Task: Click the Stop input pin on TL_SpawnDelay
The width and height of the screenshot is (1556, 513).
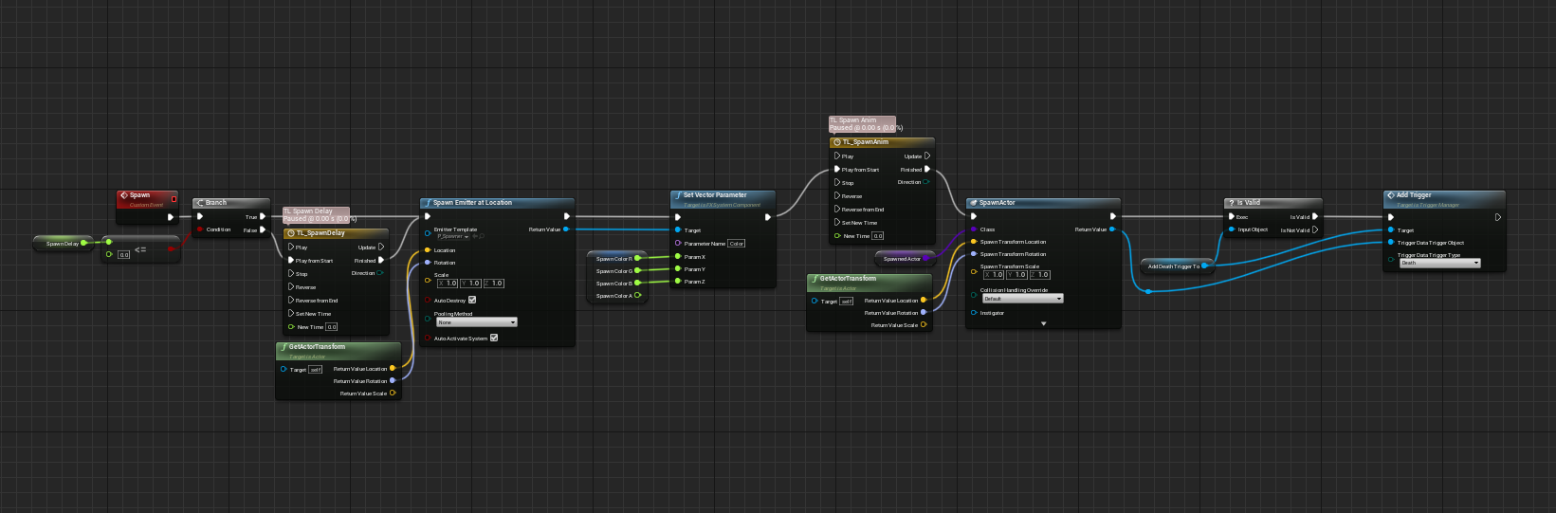Action: (291, 274)
